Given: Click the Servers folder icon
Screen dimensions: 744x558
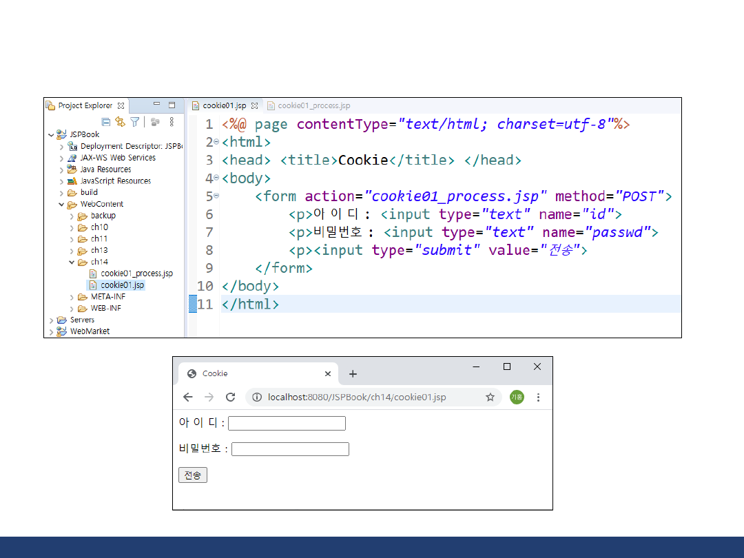Looking at the screenshot, I should coord(62,320).
